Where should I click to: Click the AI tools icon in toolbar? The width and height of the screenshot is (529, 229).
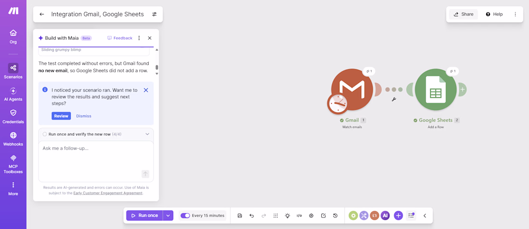click(x=385, y=216)
